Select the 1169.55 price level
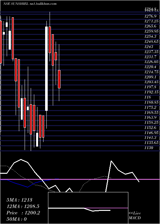The width and height of the screenshot is (160, 224). coord(151,112)
